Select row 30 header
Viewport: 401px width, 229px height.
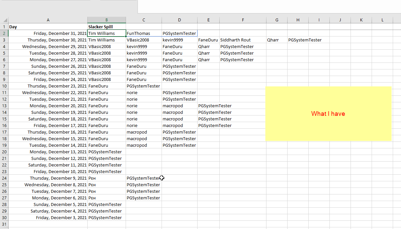4,217
